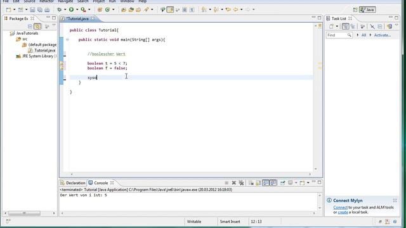Click Focus on Workweek icon in Task List
Screen dimensions: 406x228
(x=362, y=27)
